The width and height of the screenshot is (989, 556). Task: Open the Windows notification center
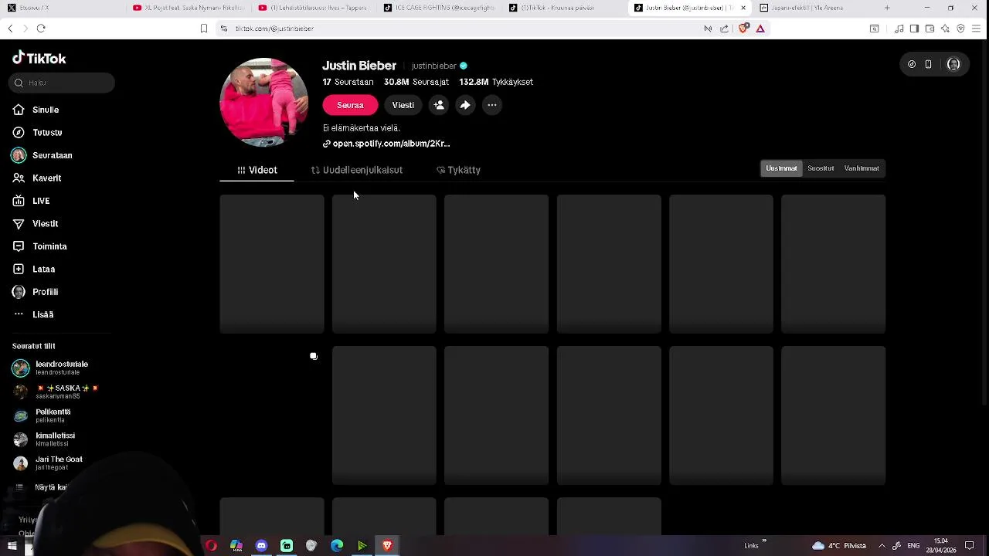pyautogui.click(x=970, y=546)
